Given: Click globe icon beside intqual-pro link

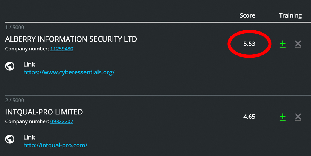Looking at the screenshot, I should 10,139.
